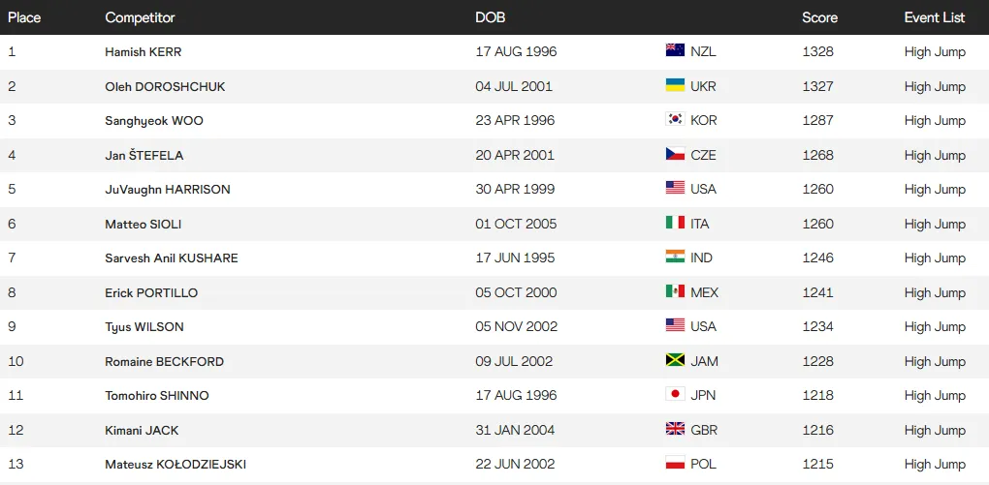Image resolution: width=989 pixels, height=485 pixels.
Task: Click the Competitor column header
Action: [x=140, y=17]
